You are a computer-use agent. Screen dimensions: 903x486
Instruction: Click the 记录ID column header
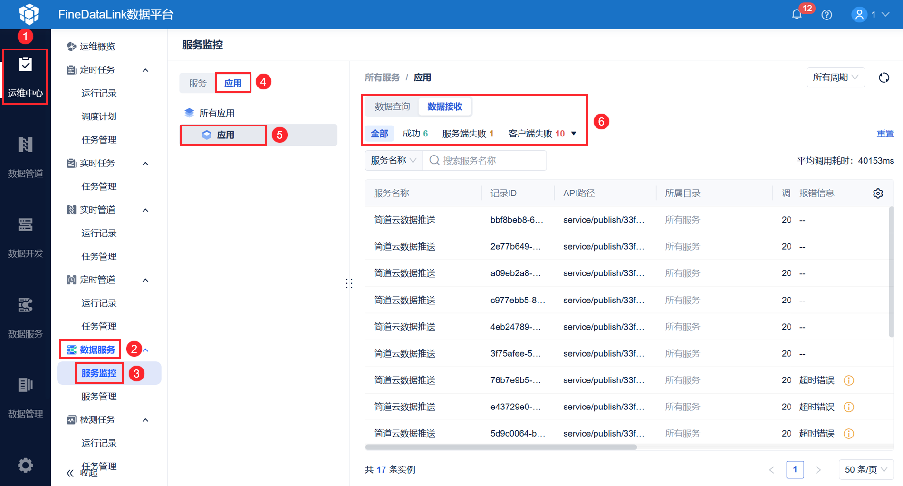point(503,193)
